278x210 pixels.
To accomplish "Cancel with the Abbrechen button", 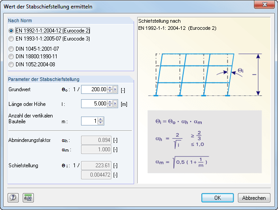I will pos(254,198).
